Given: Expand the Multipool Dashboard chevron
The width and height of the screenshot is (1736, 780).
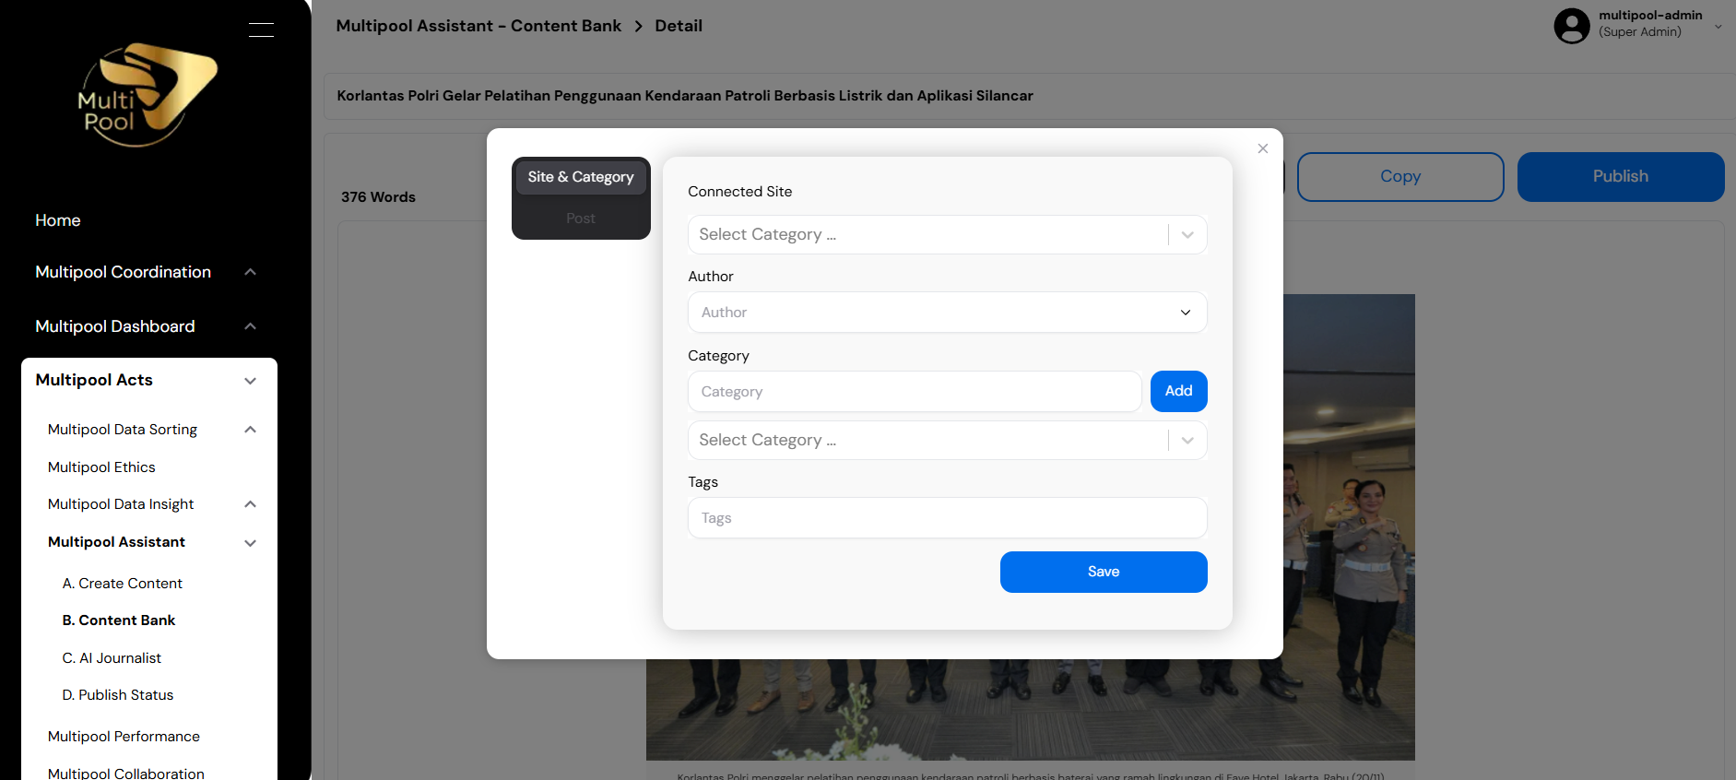Looking at the screenshot, I should click(x=250, y=326).
